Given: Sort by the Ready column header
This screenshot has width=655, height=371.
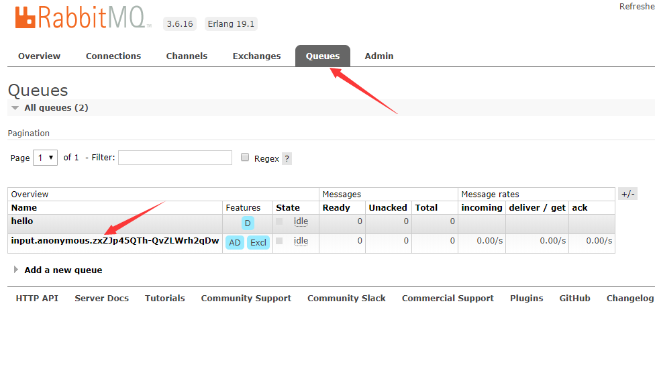Looking at the screenshot, I should (x=336, y=208).
